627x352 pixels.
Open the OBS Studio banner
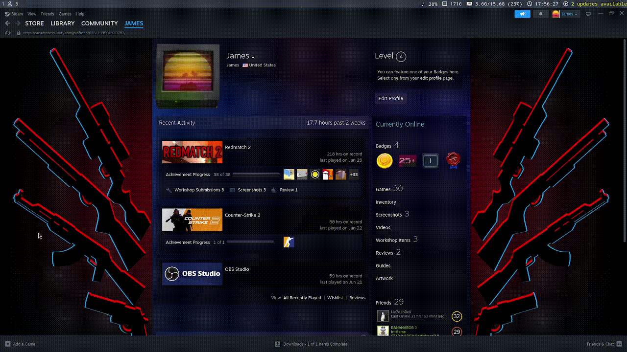pos(192,274)
